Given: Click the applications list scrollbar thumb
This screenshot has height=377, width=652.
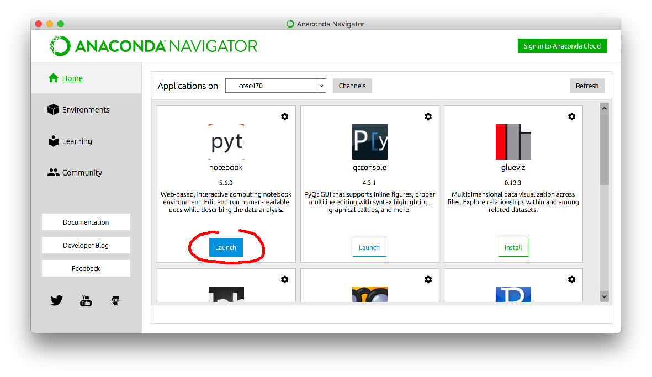Looking at the screenshot, I should click(605, 150).
